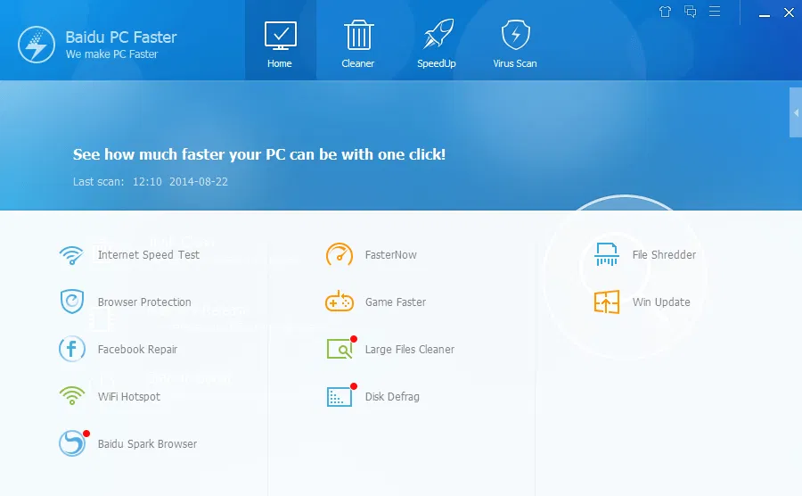802x496 pixels.
Task: Click the Facebook Repair icon
Action: point(71,349)
